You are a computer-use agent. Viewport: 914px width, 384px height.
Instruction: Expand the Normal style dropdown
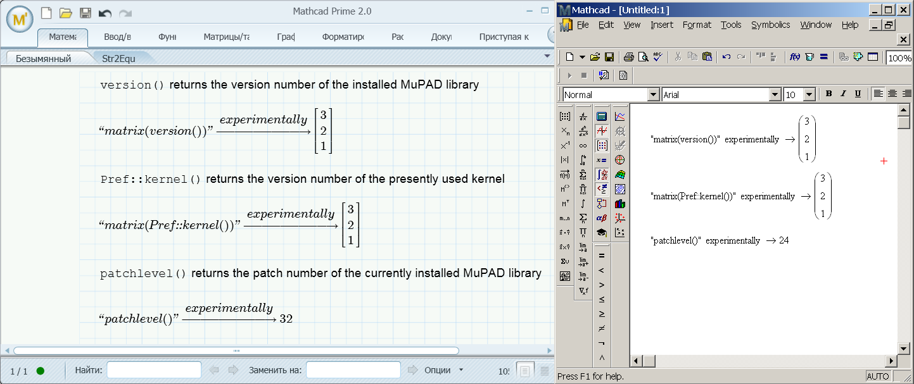click(653, 94)
